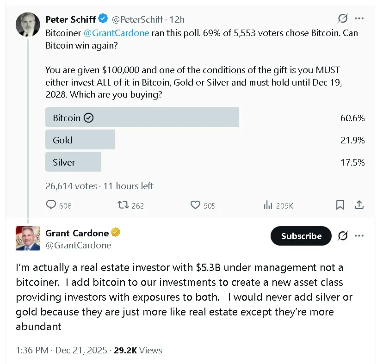Open the 1:36 PM Dec 21 timestamp
The height and width of the screenshot is (364, 383).
61,350
